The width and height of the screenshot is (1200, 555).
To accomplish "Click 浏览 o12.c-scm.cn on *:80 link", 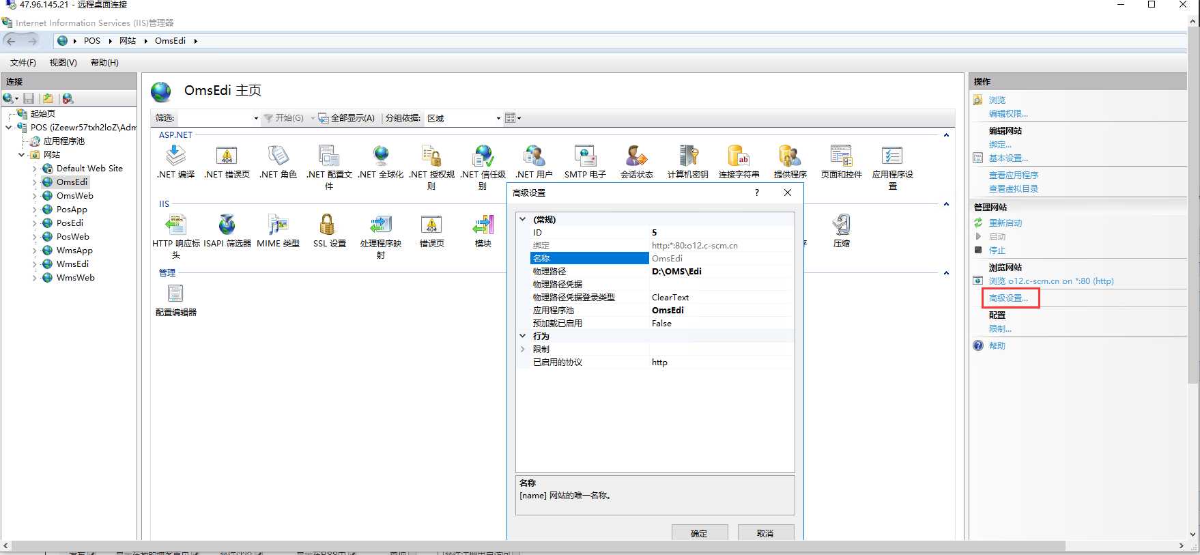I will (x=1051, y=281).
